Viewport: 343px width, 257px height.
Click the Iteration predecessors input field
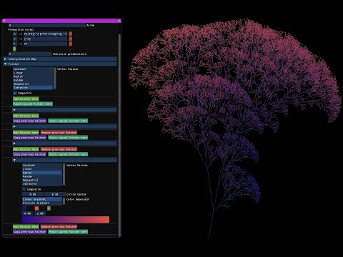pyautogui.click(x=30, y=54)
